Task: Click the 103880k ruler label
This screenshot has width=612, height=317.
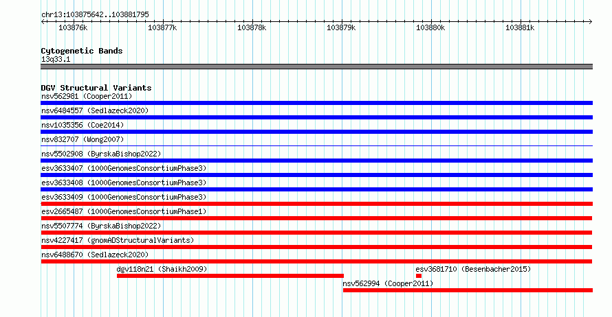Action: (x=430, y=27)
